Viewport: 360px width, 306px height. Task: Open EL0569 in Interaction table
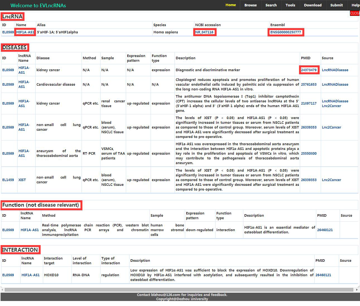pyautogui.click(x=8, y=275)
